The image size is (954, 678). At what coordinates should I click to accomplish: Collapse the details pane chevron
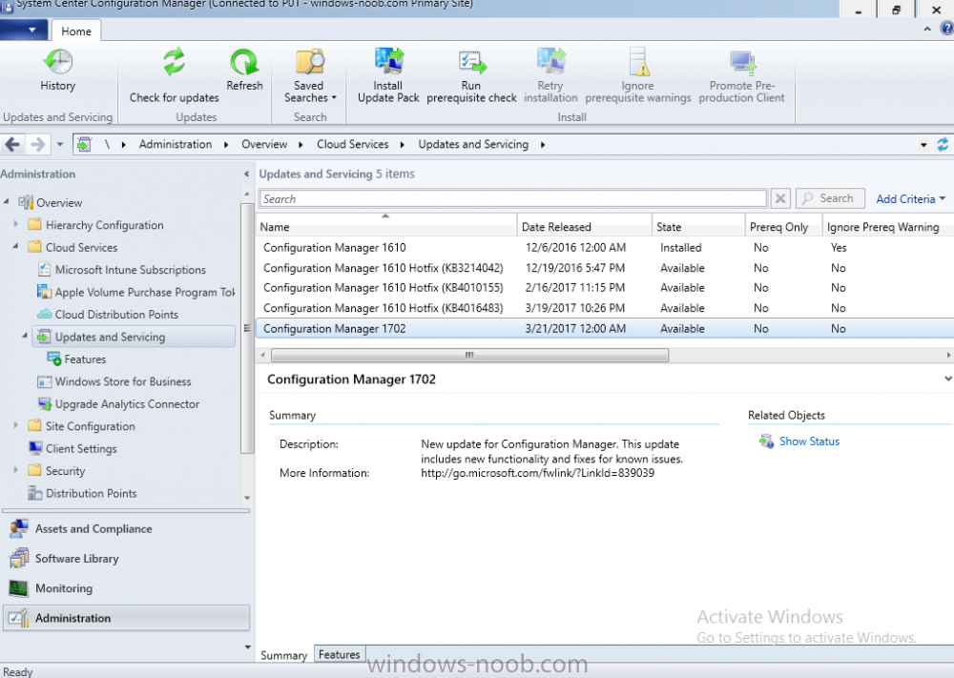click(x=948, y=379)
